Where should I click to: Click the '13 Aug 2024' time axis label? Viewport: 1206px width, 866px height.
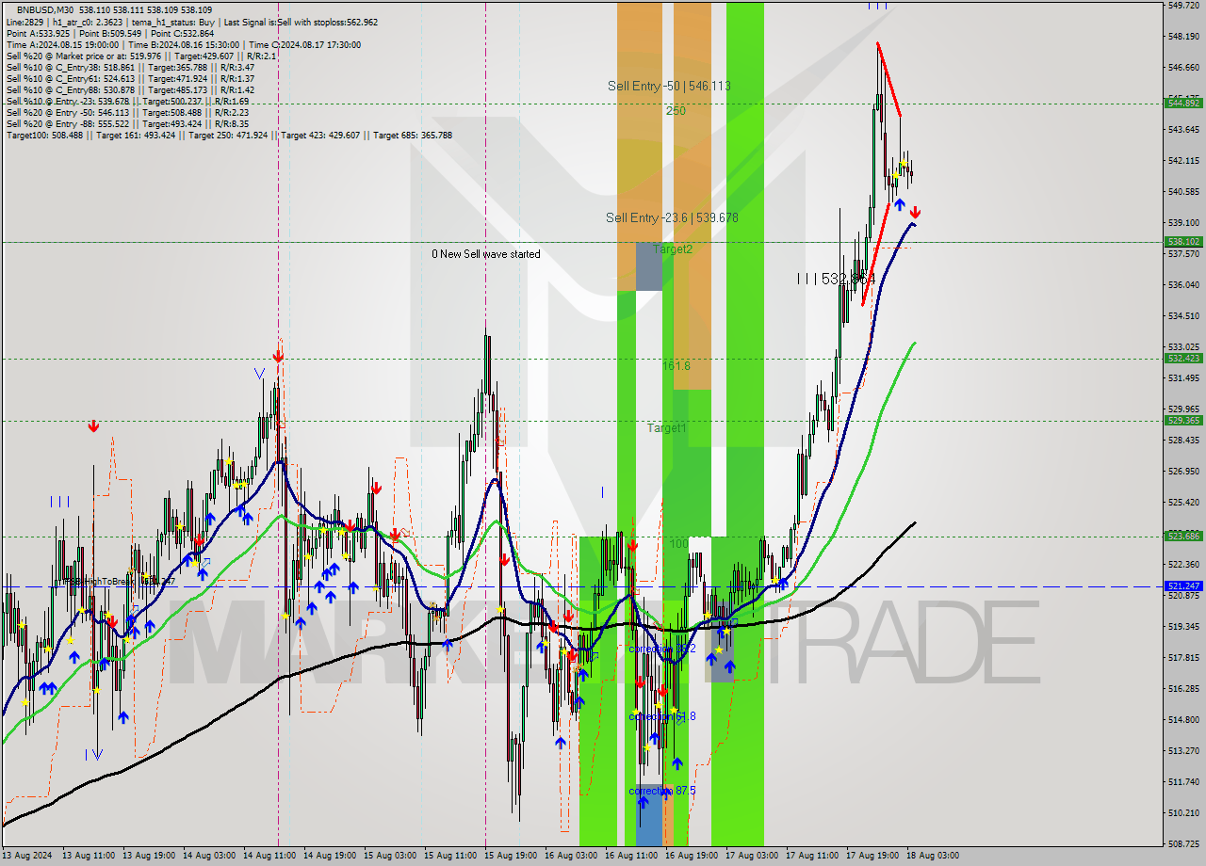pos(26,856)
